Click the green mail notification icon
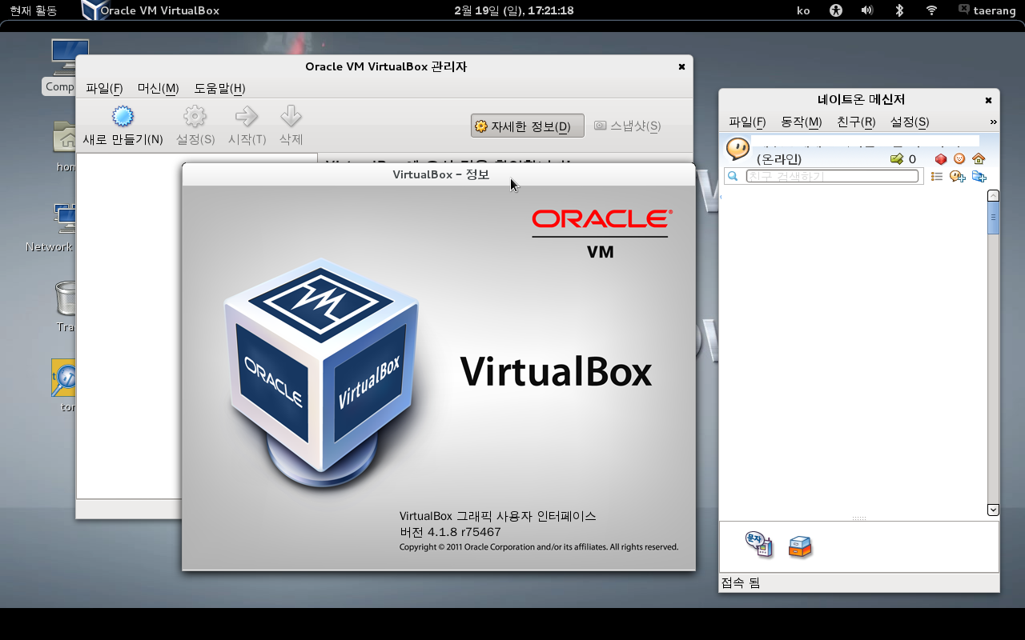Screen dimensions: 1025x640 [897, 159]
